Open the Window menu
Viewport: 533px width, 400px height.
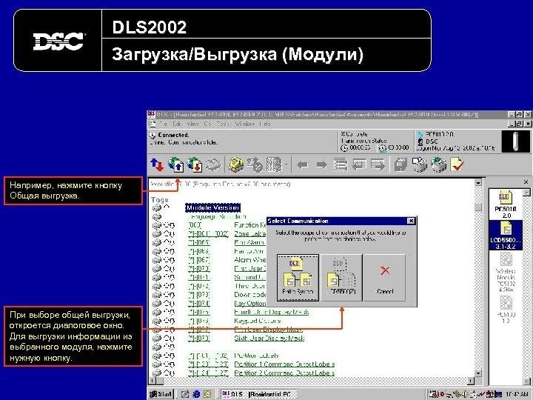244,124
